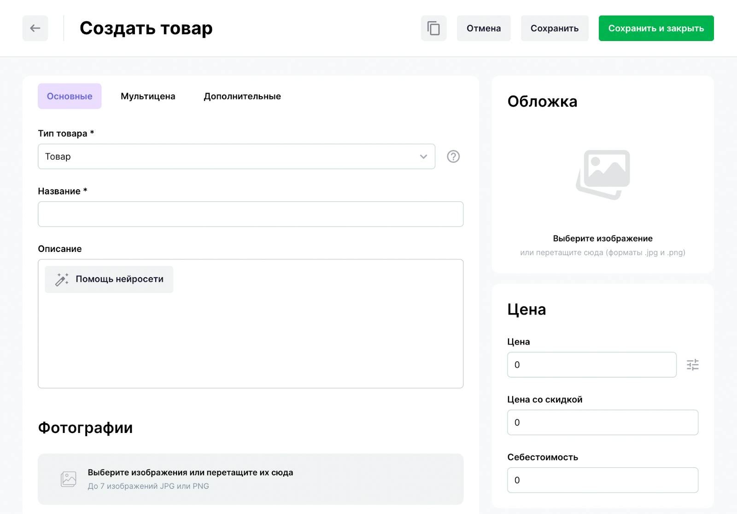The height and width of the screenshot is (514, 737).
Task: Click 'До 7 изображений JPG или PNG' hint
Action: 148,486
